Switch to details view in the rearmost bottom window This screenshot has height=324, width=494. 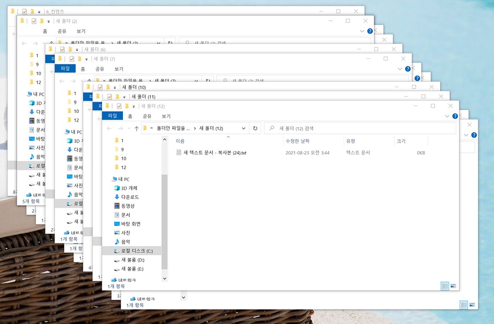[464, 305]
